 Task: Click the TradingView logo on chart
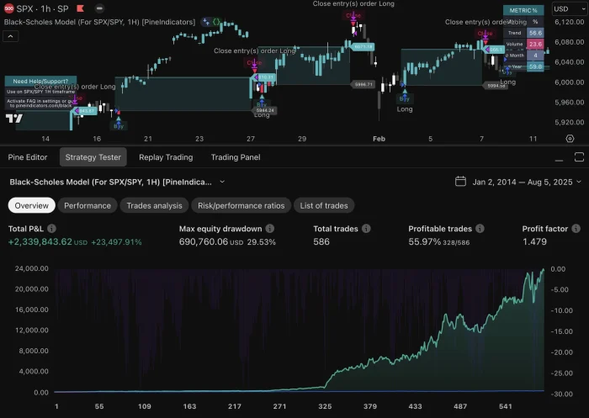click(14, 119)
